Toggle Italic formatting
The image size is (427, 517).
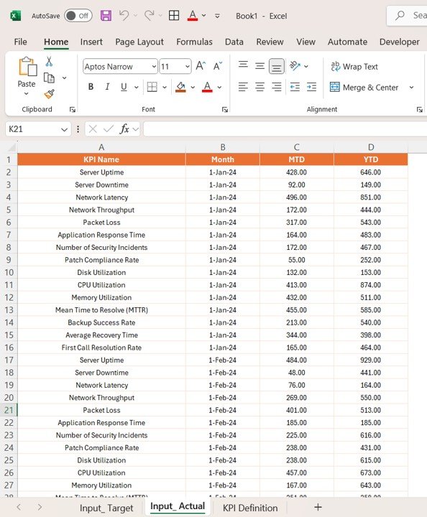107,87
